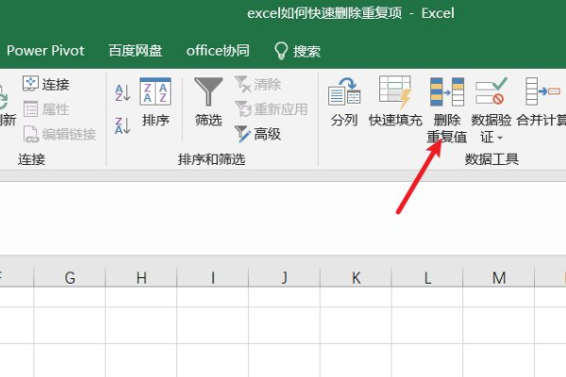Click the 连接 connections button
Image resolution: width=566 pixels, height=377 pixels.
point(46,84)
